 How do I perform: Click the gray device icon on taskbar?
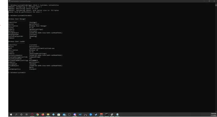pos(112,115)
